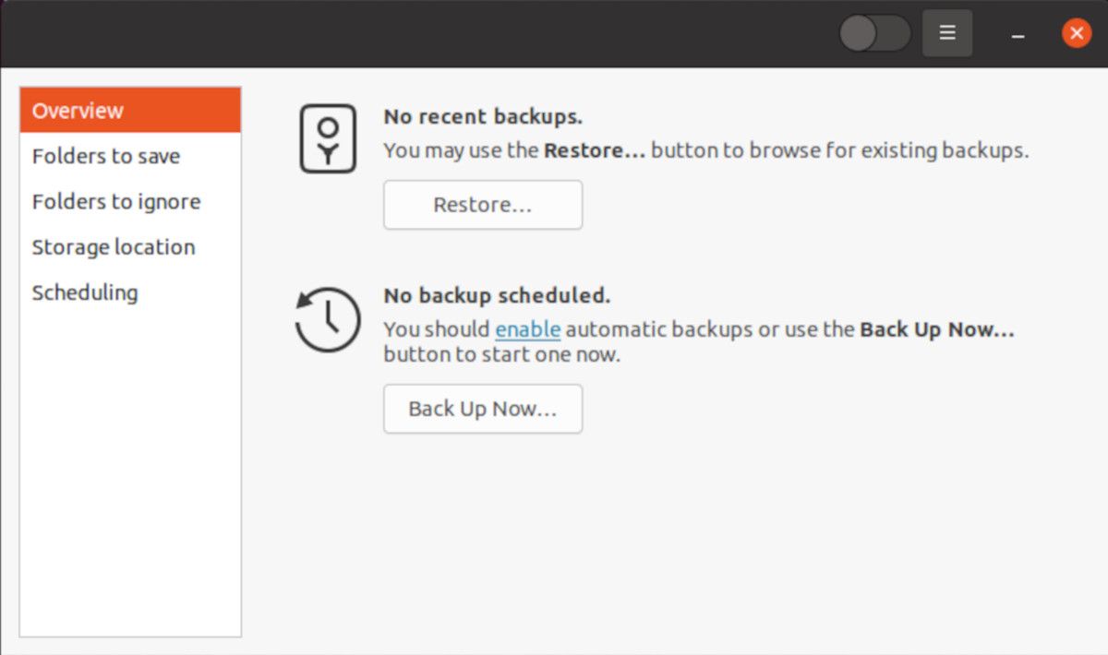Open the hamburger menu in the header bar

[x=946, y=33]
